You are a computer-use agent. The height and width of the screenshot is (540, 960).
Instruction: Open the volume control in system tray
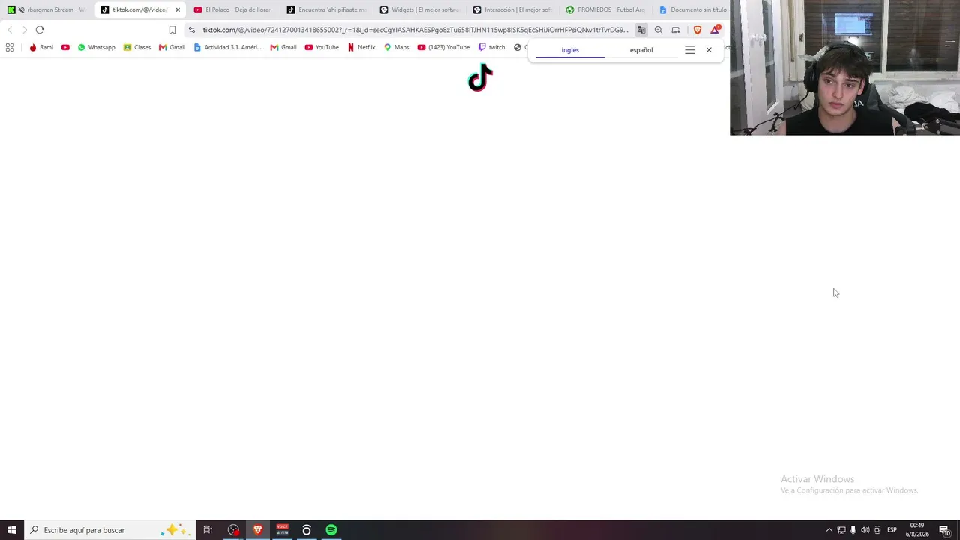click(x=865, y=530)
